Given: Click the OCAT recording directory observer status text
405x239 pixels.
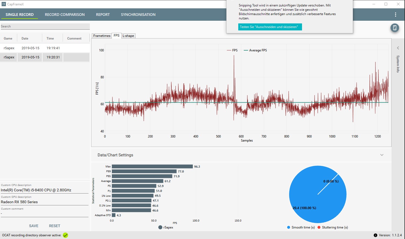Looking at the screenshot, I should (32, 235).
